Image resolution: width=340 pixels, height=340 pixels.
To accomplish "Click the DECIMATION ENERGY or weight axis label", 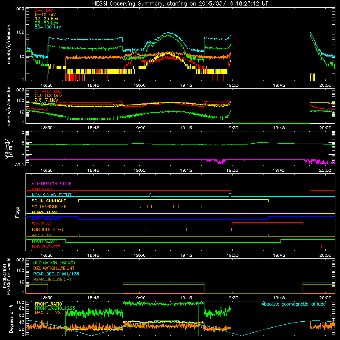I will pos(6,276).
